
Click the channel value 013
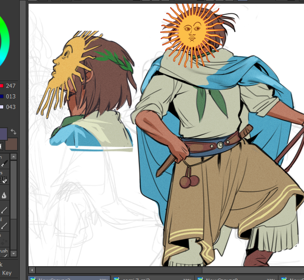coord(11,96)
